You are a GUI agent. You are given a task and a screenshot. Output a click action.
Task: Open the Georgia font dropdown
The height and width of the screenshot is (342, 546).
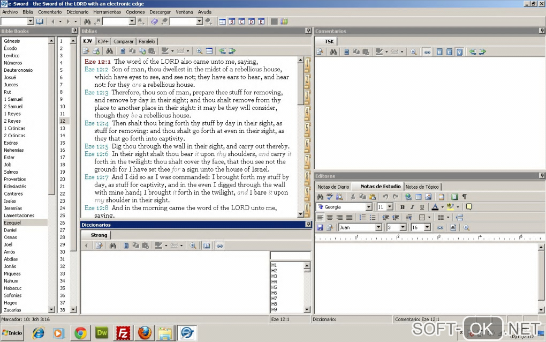click(369, 207)
